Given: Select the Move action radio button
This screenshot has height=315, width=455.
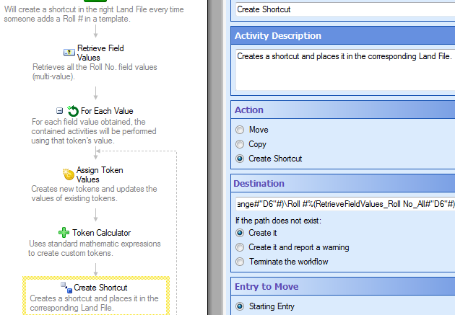Looking at the screenshot, I should tap(240, 130).
